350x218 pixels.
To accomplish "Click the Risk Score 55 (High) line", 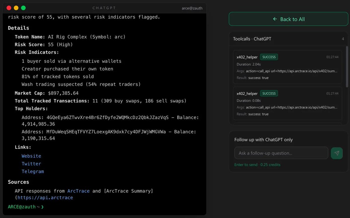I will (x=44, y=45).
